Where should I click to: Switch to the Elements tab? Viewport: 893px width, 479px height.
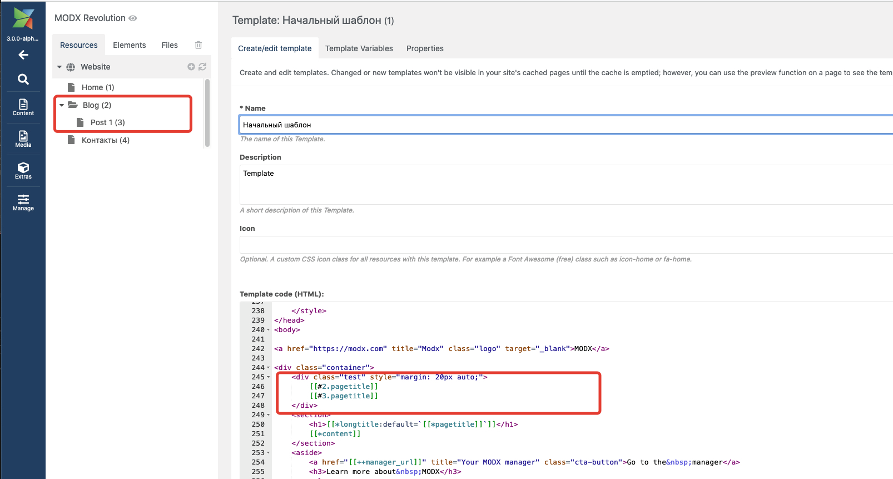pyautogui.click(x=130, y=45)
